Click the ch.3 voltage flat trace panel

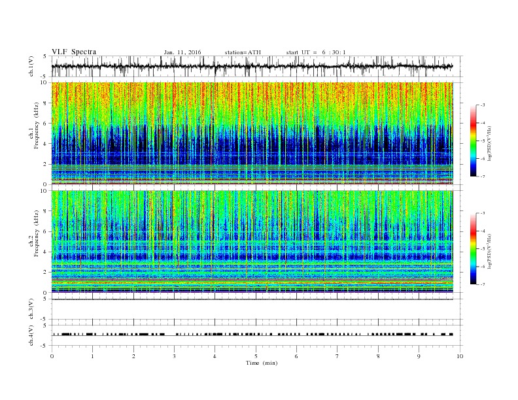pyautogui.click(x=257, y=309)
